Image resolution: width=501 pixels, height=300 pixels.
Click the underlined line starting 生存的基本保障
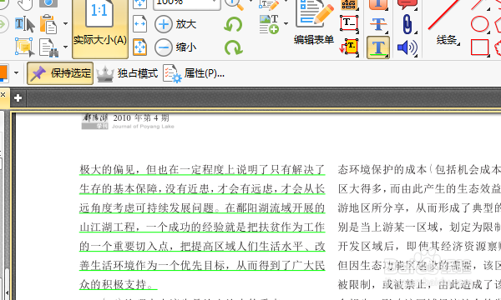[x=202, y=188]
